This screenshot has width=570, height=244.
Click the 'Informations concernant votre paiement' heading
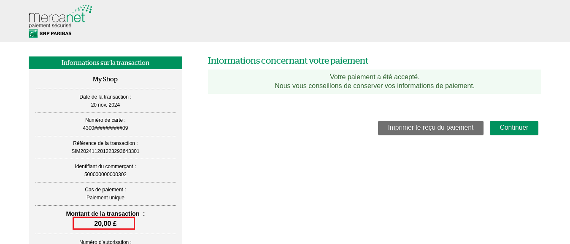pyautogui.click(x=288, y=61)
